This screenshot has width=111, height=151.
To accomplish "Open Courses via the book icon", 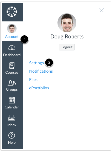I will [x=12, y=66].
